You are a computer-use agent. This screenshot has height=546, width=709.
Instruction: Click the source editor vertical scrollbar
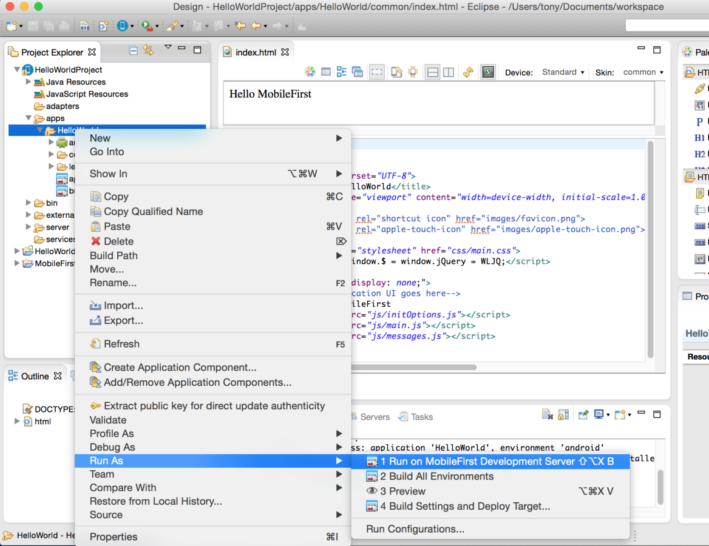pyautogui.click(x=651, y=249)
